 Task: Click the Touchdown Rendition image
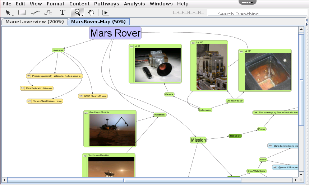point(111,167)
